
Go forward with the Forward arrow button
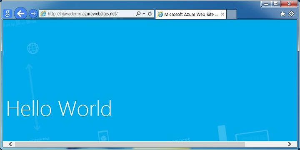coord(33,14)
